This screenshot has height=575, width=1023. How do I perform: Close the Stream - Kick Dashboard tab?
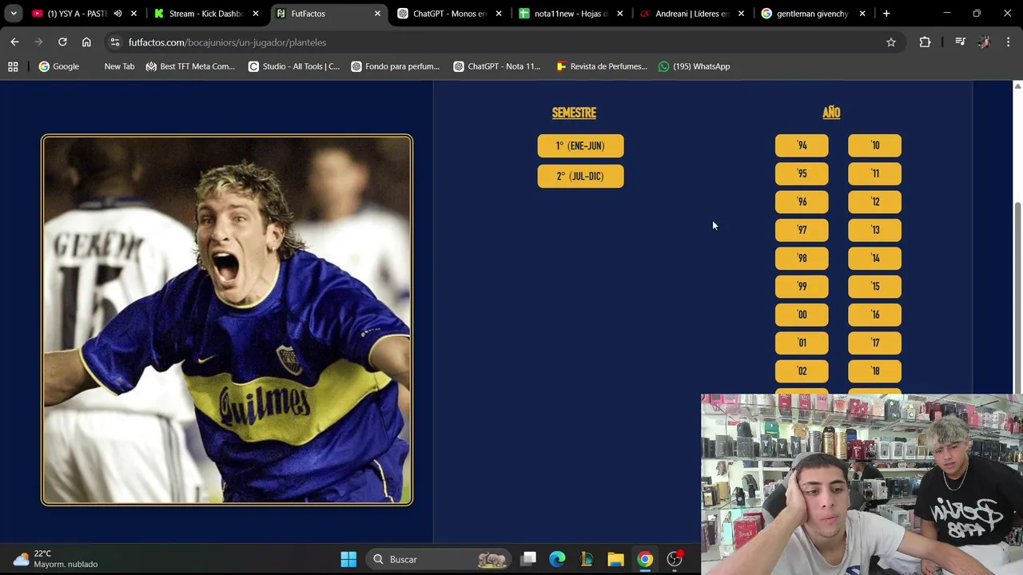(256, 14)
